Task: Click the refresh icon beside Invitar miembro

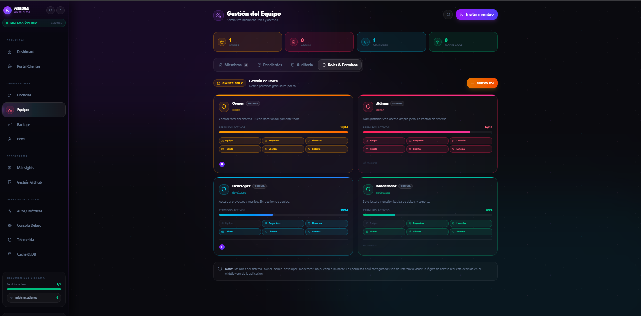Action: click(448, 14)
